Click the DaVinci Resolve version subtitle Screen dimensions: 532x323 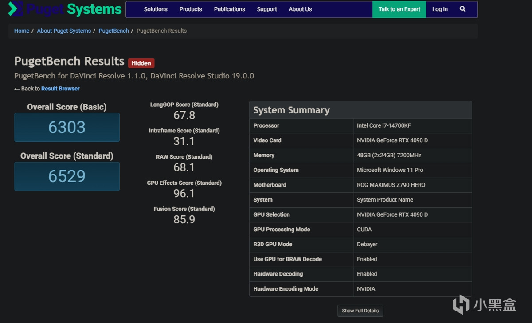pyautogui.click(x=134, y=76)
